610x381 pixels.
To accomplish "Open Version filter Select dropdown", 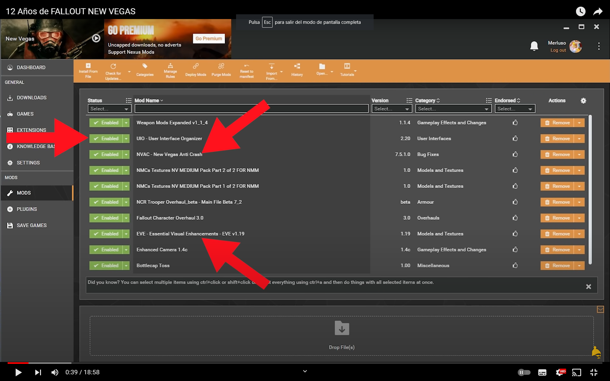I will (392, 109).
